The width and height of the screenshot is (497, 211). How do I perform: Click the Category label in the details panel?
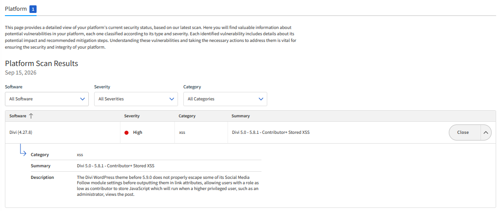pyautogui.click(x=40, y=155)
